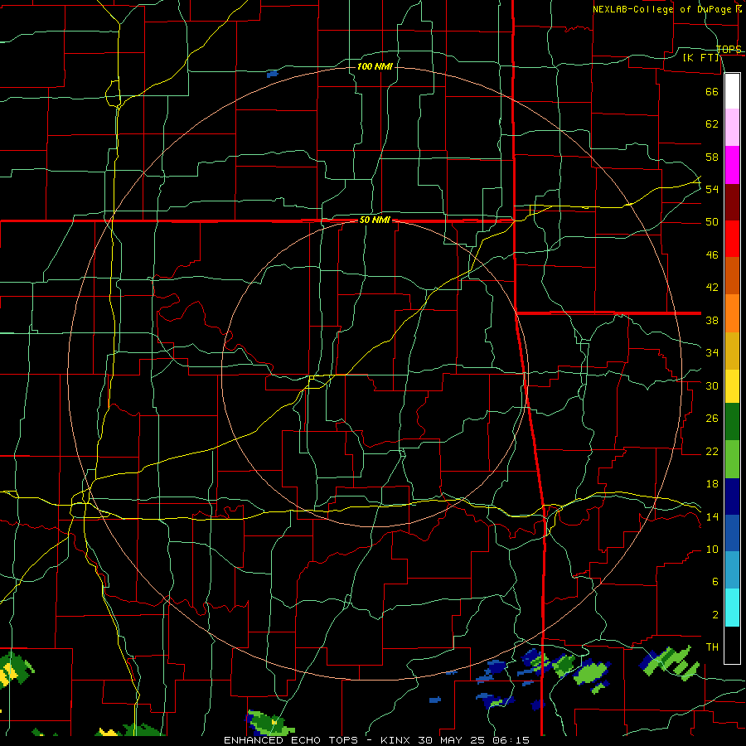Click the '[K FT]' units label
This screenshot has height=746, width=746.
pos(701,57)
